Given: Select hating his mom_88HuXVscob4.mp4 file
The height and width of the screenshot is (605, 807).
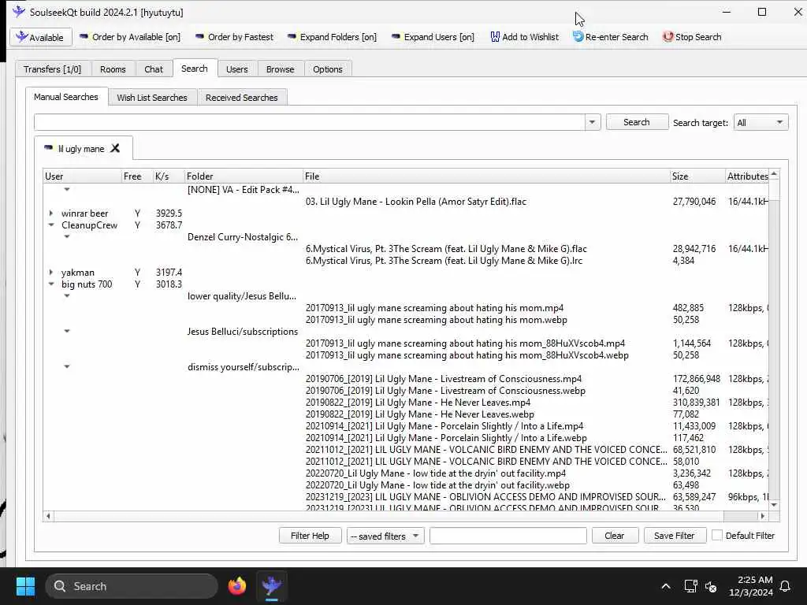Looking at the screenshot, I should click(465, 343).
